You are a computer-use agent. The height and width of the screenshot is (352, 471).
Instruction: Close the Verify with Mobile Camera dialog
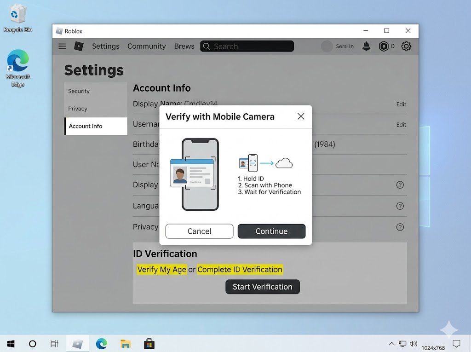click(x=301, y=116)
